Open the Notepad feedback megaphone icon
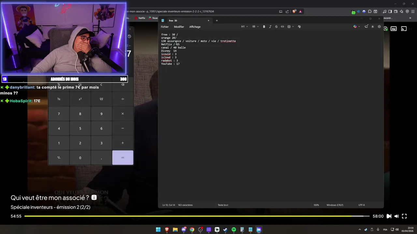The image size is (417, 234). (x=366, y=27)
